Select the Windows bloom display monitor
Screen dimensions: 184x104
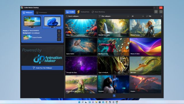point(52,22)
